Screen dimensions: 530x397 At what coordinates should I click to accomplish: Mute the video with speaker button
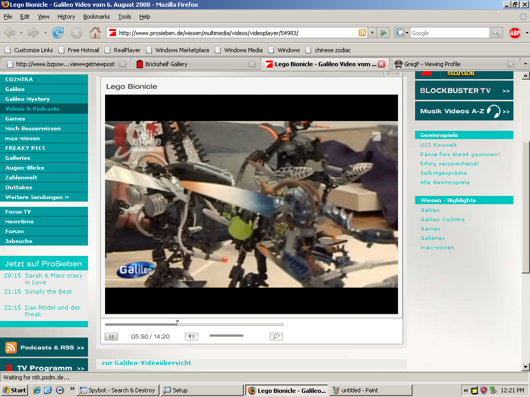point(192,336)
